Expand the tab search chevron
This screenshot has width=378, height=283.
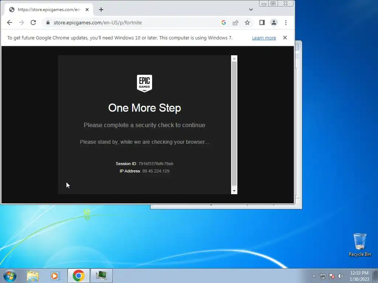tap(251, 10)
